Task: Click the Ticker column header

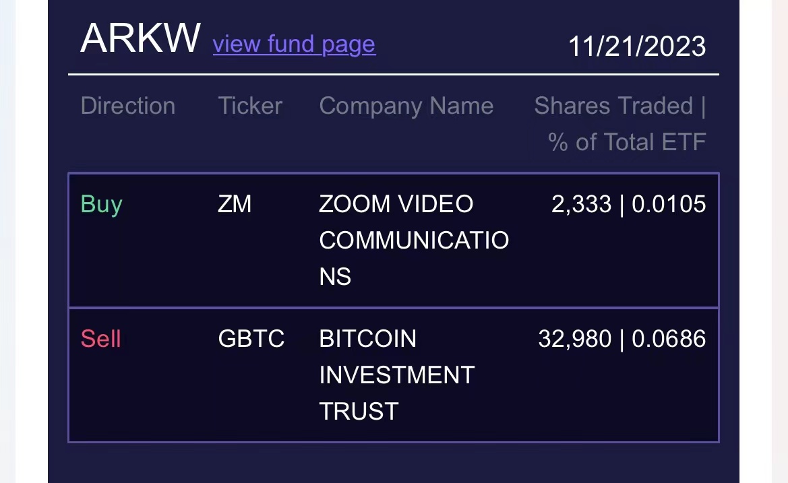Action: pos(250,106)
